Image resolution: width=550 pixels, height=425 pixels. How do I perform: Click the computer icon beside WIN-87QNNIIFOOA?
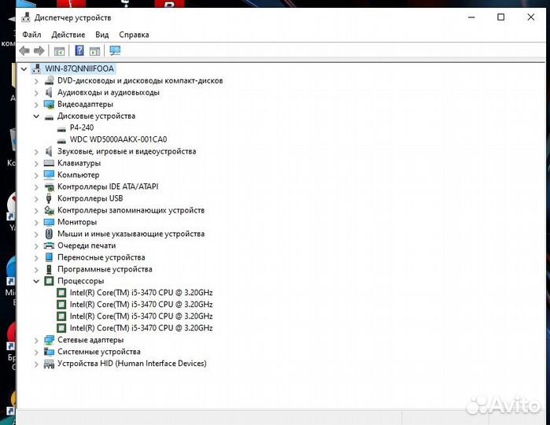(x=36, y=68)
